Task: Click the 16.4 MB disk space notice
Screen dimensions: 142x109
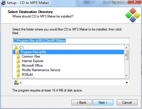Action: (x=47, y=90)
